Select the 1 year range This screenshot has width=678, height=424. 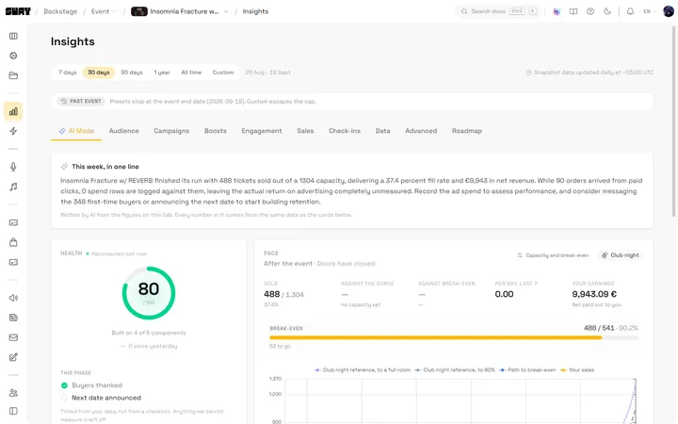(162, 73)
